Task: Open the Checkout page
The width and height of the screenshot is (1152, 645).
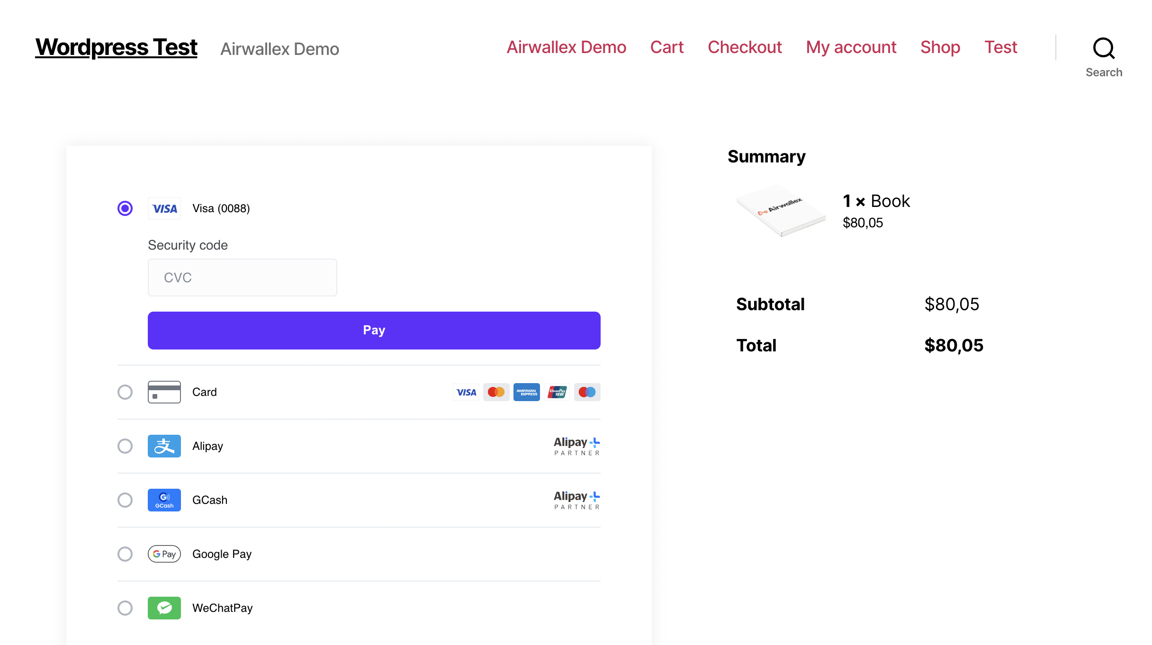Action: pyautogui.click(x=745, y=47)
